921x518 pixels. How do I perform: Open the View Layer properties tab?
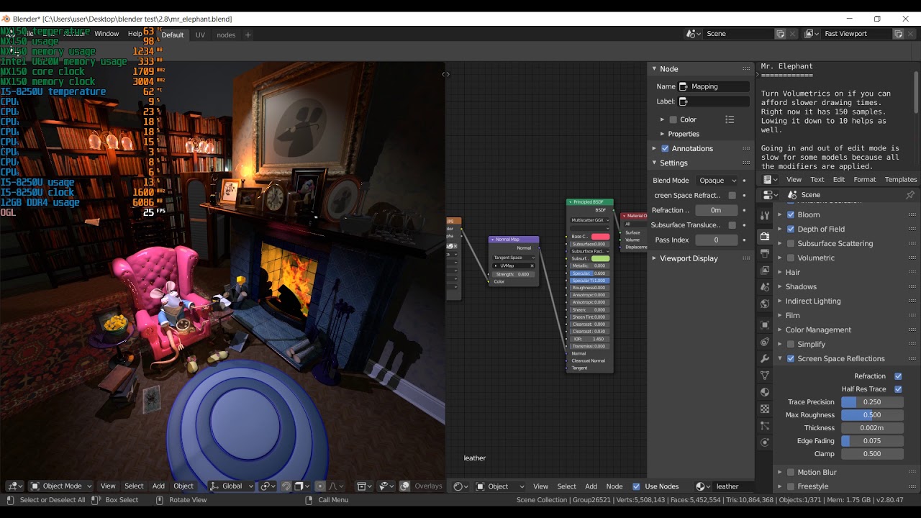click(x=765, y=270)
